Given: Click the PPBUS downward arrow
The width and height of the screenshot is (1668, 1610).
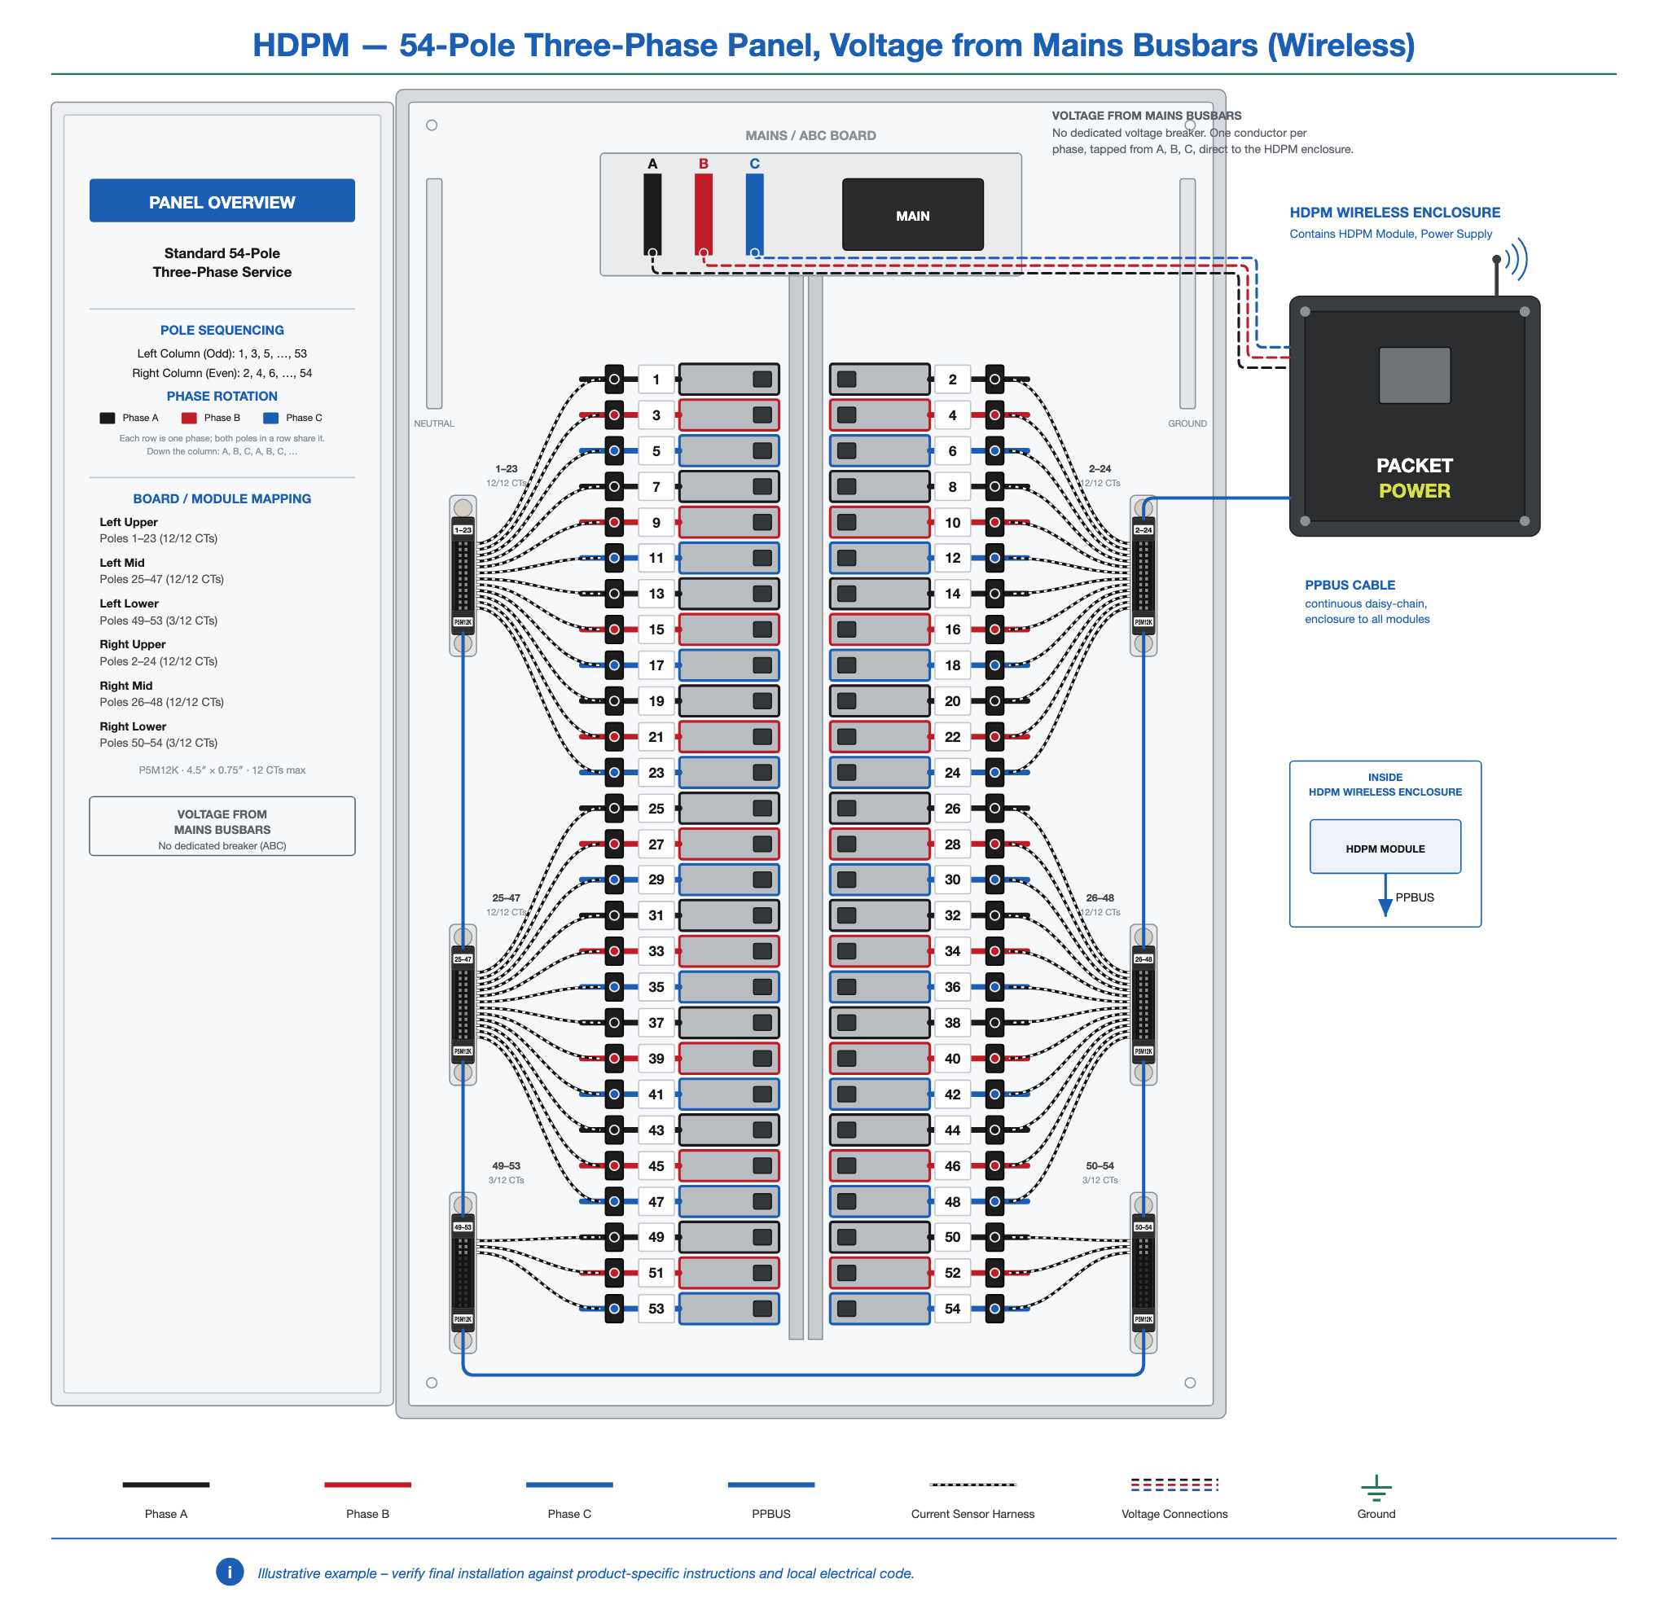Looking at the screenshot, I should coord(1385,895).
